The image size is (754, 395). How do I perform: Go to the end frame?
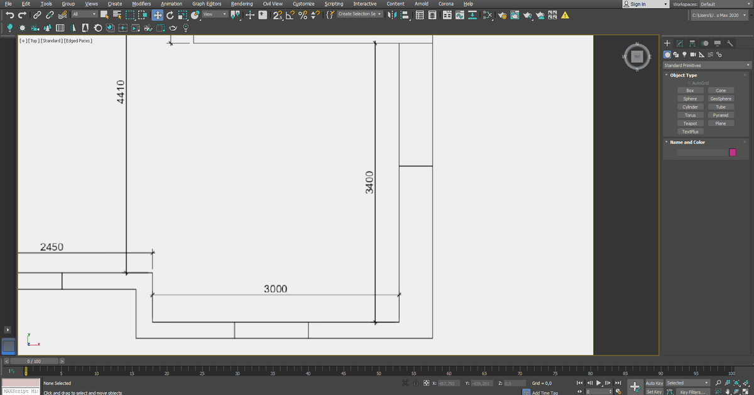point(618,383)
